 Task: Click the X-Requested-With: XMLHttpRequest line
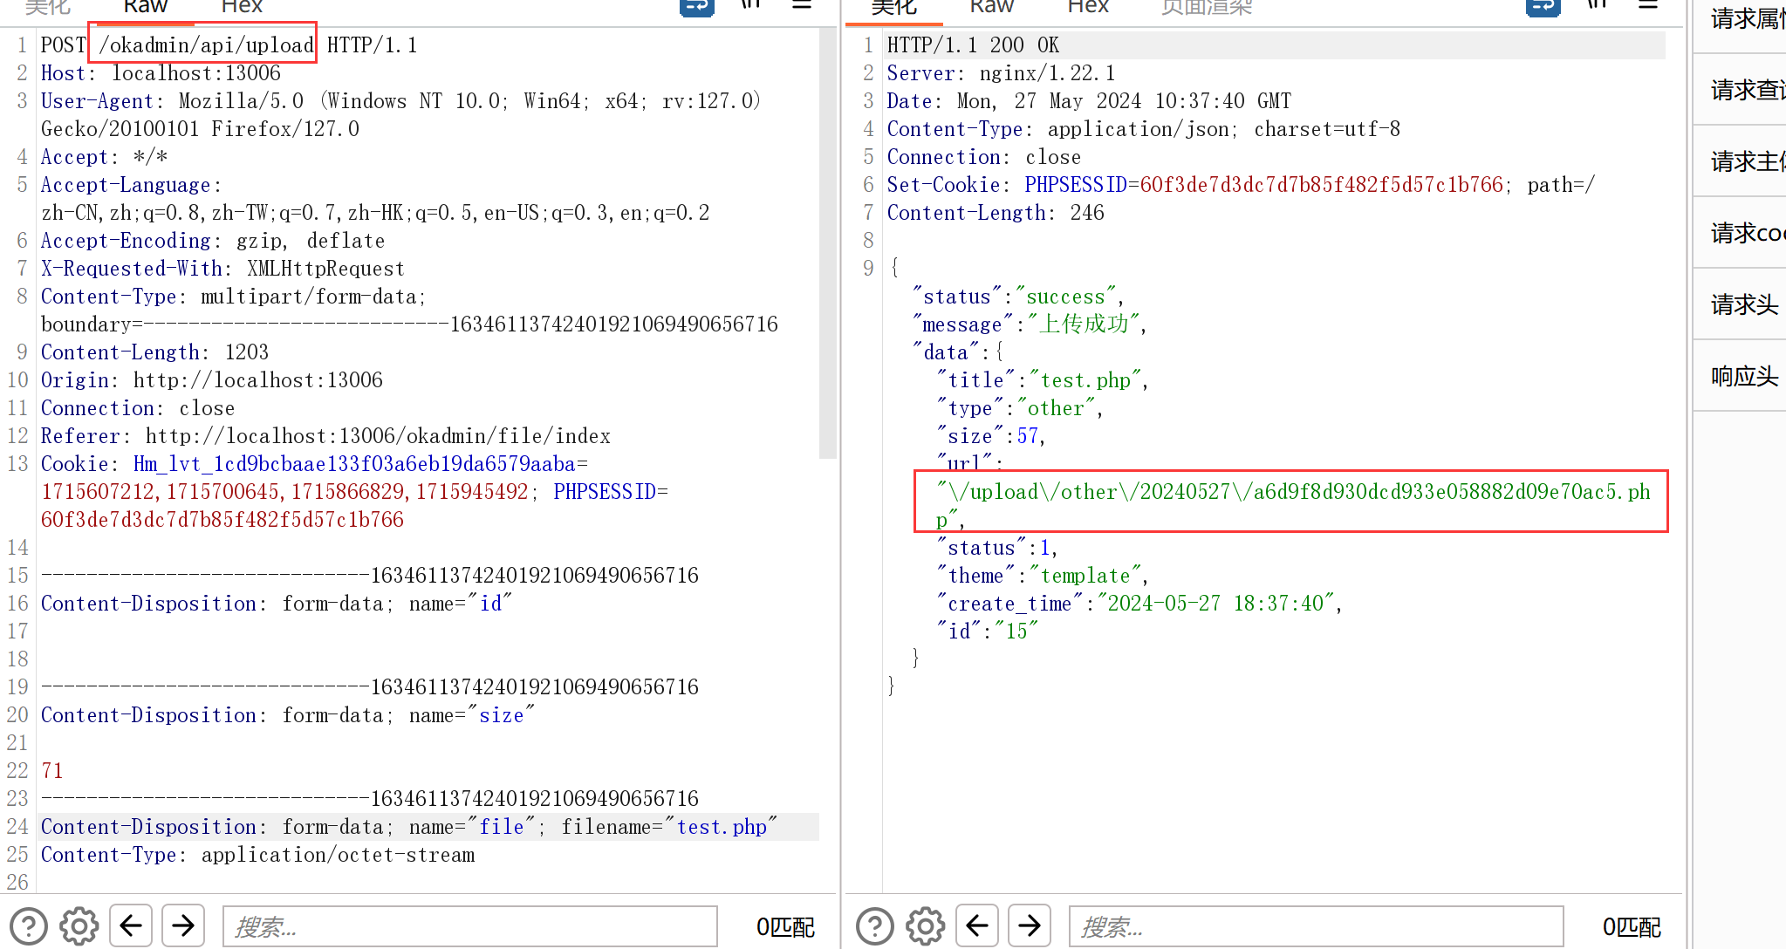(x=222, y=269)
